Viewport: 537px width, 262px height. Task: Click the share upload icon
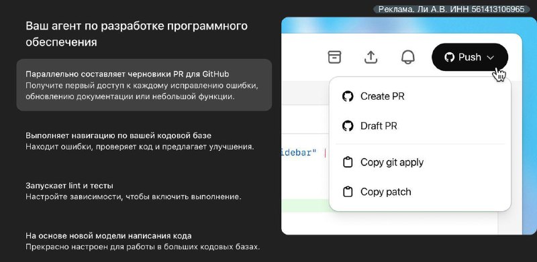pos(371,57)
